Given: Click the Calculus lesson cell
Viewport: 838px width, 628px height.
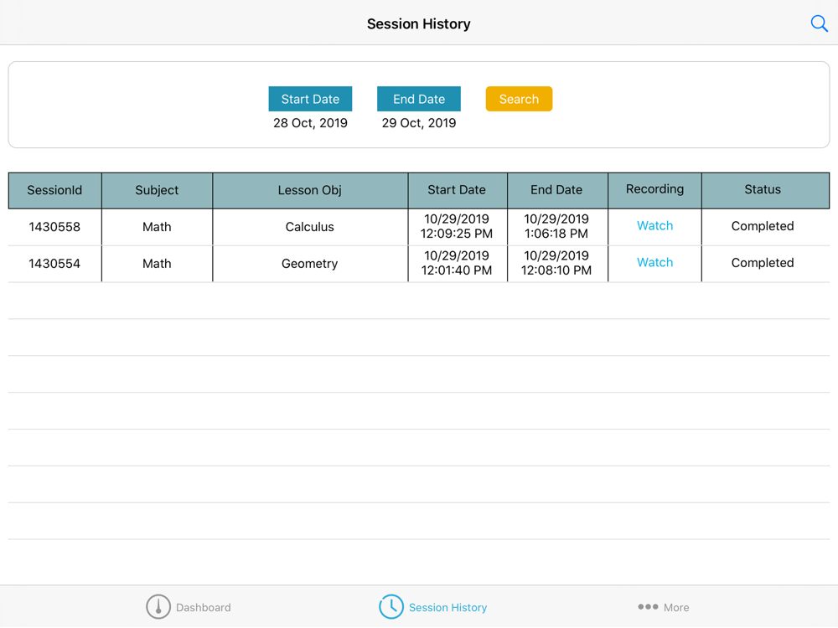Looking at the screenshot, I should pos(309,226).
